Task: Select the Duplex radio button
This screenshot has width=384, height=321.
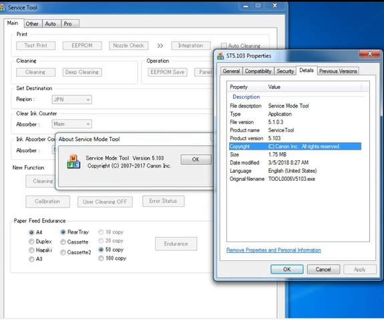Action: point(31,242)
